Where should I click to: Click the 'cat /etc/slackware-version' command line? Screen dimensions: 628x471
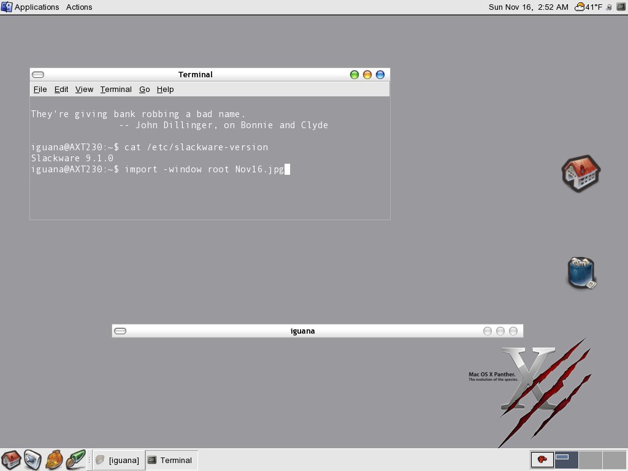[x=150, y=147]
